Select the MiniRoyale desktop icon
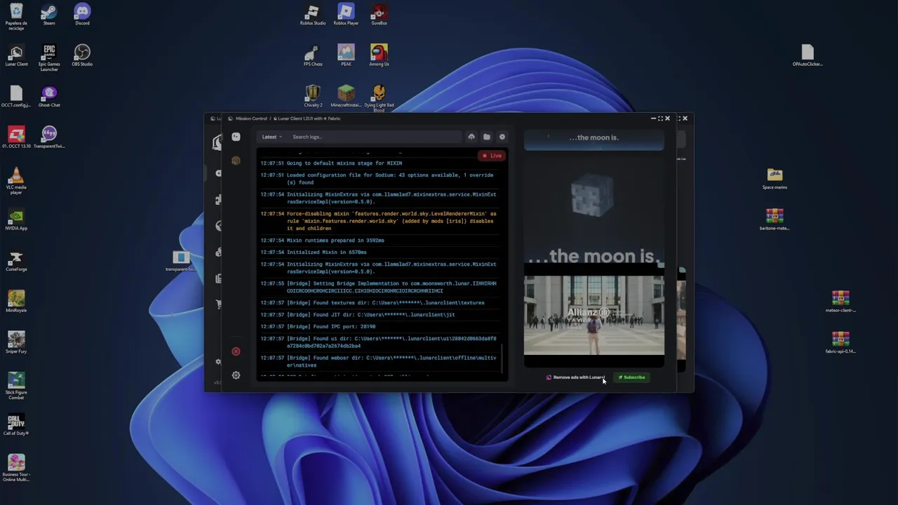Screen dimensions: 898x505 pos(16,302)
